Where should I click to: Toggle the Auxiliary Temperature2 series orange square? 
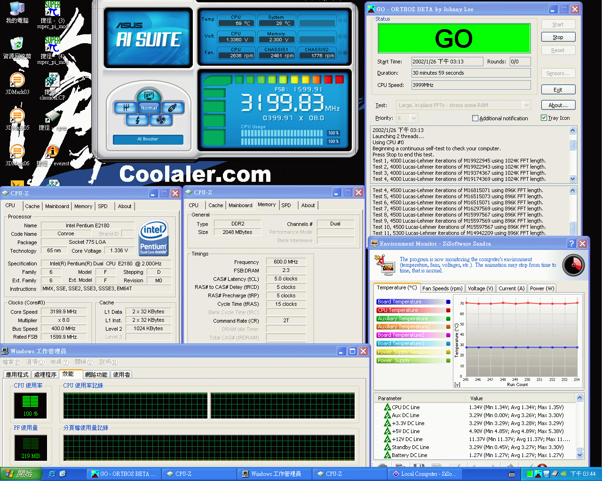[x=448, y=327]
